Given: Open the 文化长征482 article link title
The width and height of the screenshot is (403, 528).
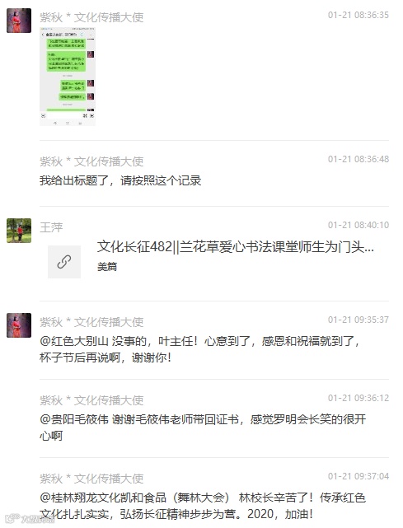Looking at the screenshot, I should (x=235, y=247).
